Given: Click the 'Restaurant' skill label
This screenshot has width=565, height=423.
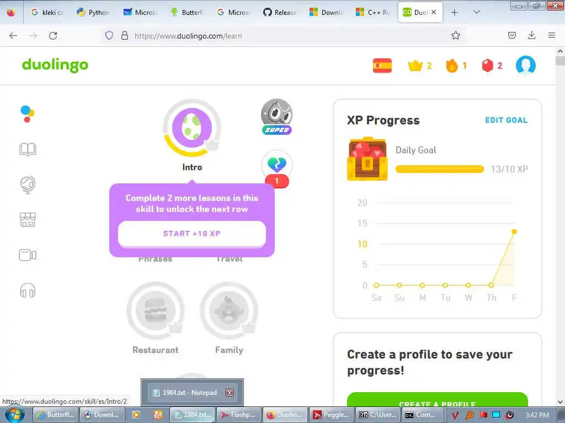Looking at the screenshot, I should 155,350.
